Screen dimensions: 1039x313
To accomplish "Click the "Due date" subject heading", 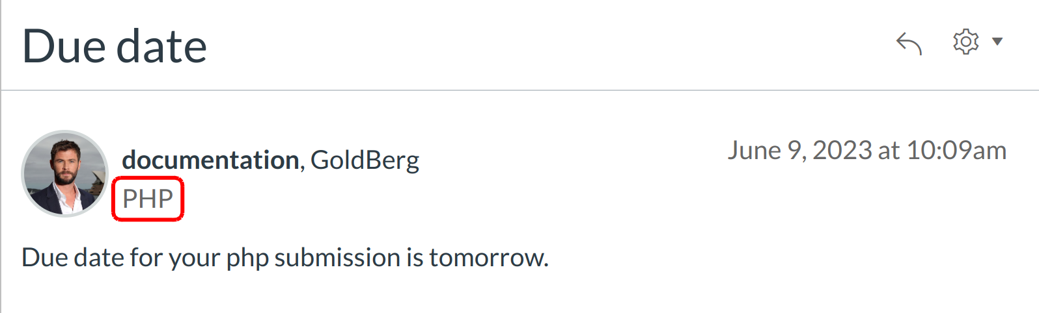I will pyautogui.click(x=115, y=47).
